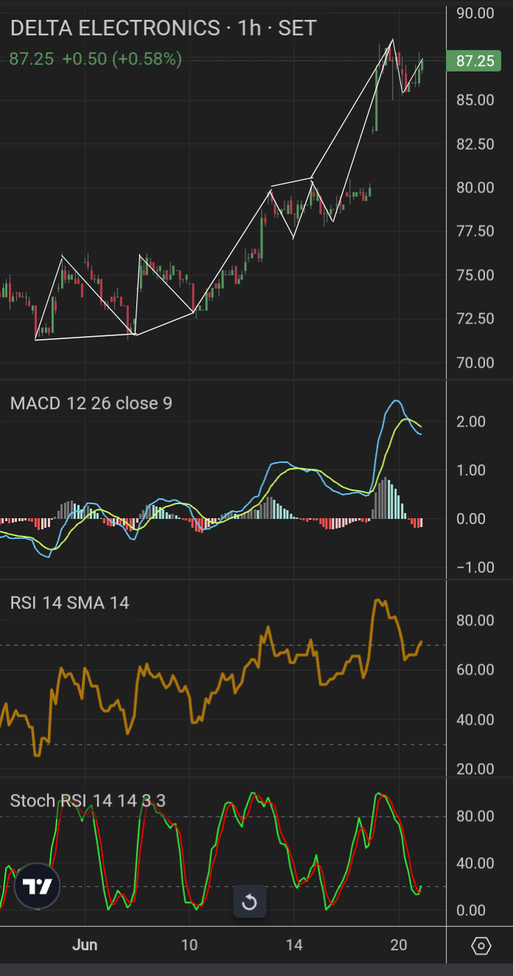Viewport: 513px width, 976px height.
Task: Select the RSI 14 SMA 14 indicator label
Action: point(69,603)
